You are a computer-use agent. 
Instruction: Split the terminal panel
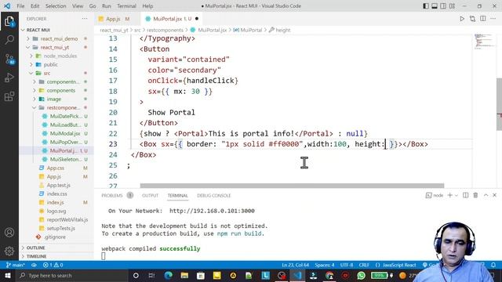click(465, 195)
